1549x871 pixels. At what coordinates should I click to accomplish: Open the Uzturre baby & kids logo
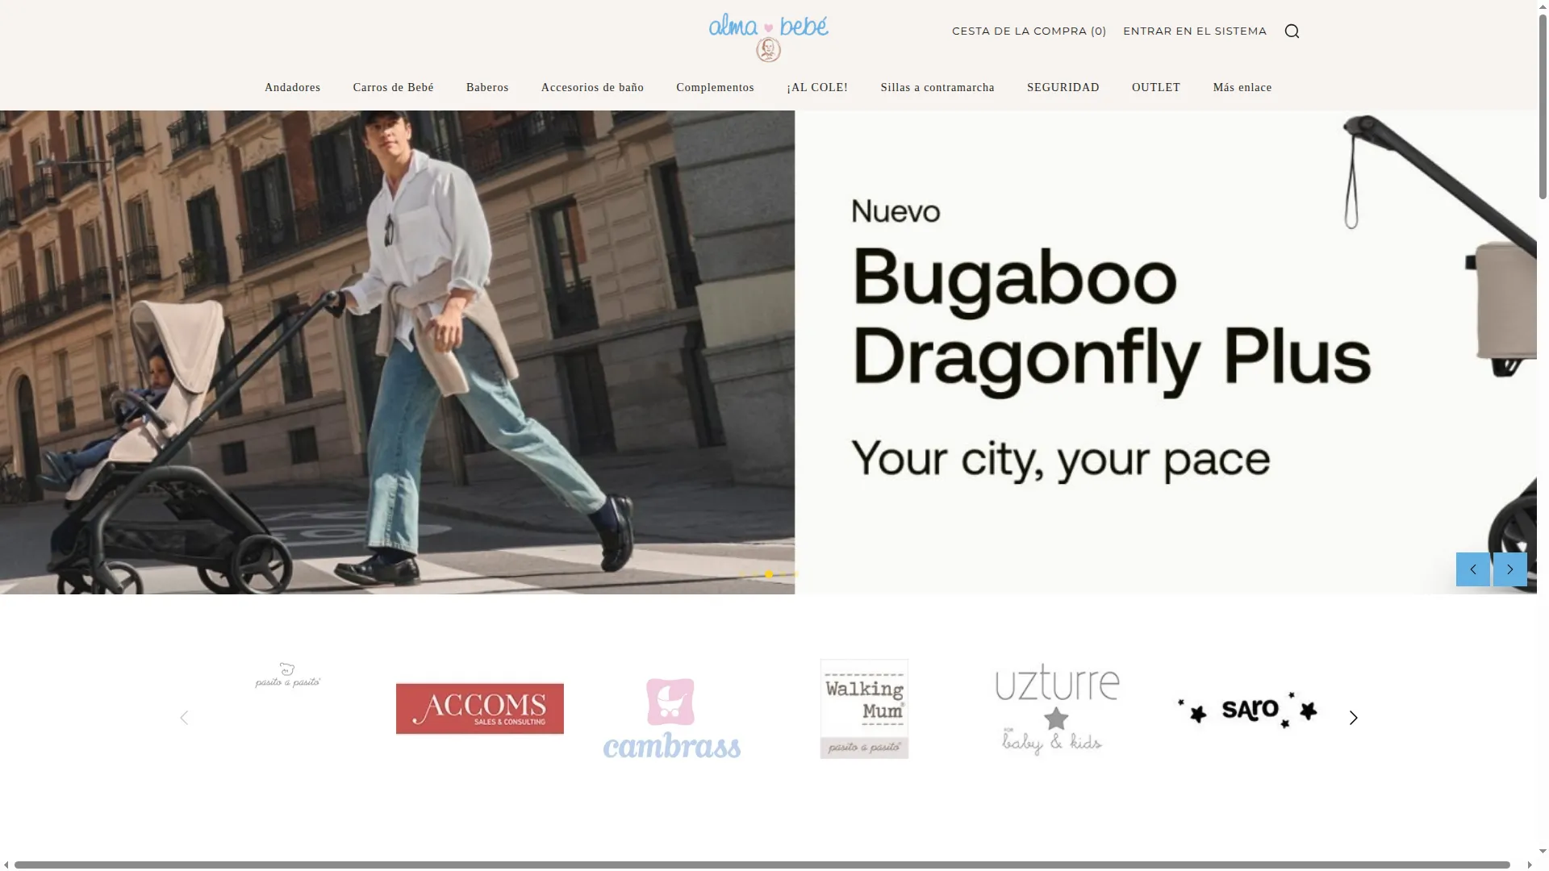point(1056,709)
